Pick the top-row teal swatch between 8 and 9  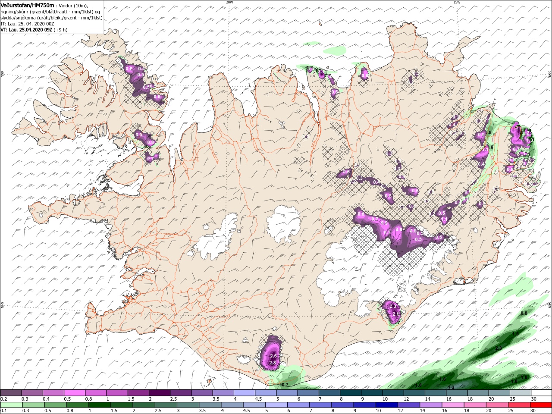pyautogui.click(x=350, y=392)
